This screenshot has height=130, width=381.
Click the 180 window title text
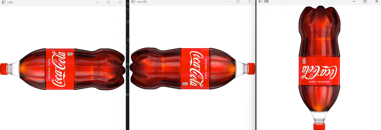(x=266, y=2)
